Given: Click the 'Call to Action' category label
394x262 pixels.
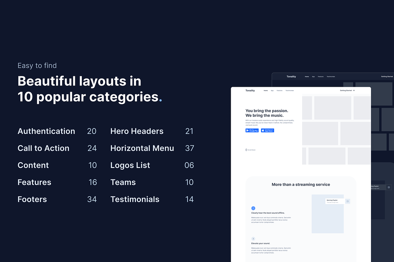Looking at the screenshot, I should 43,148.
